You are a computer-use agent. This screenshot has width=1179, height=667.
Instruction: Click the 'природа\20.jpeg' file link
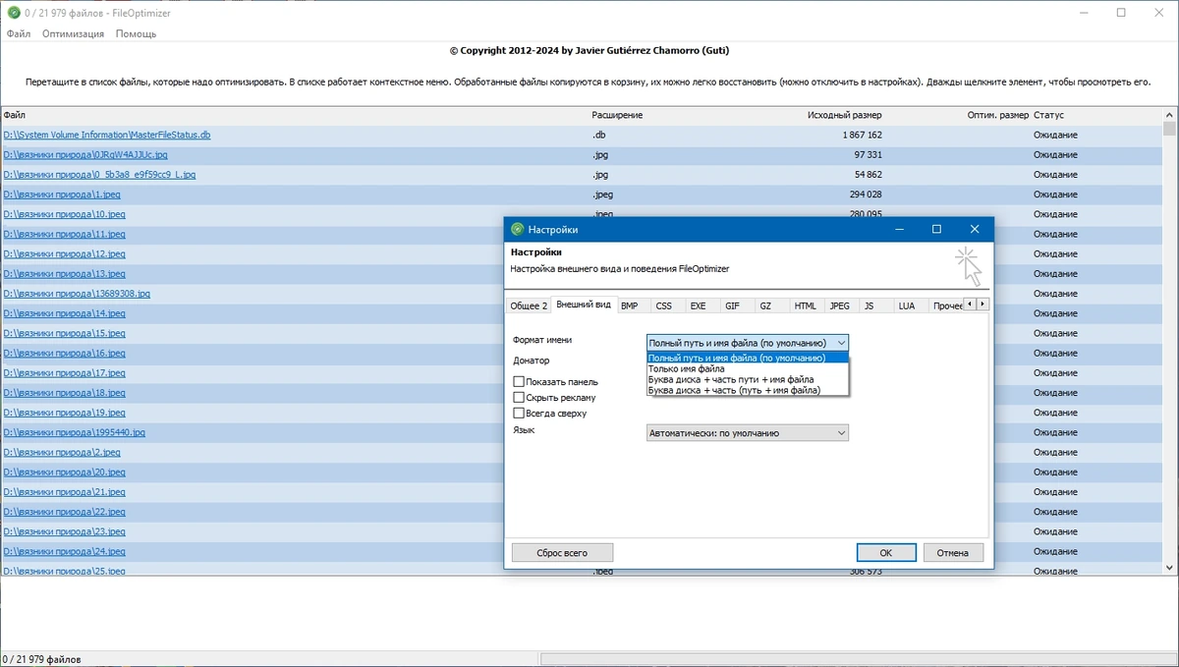point(64,472)
